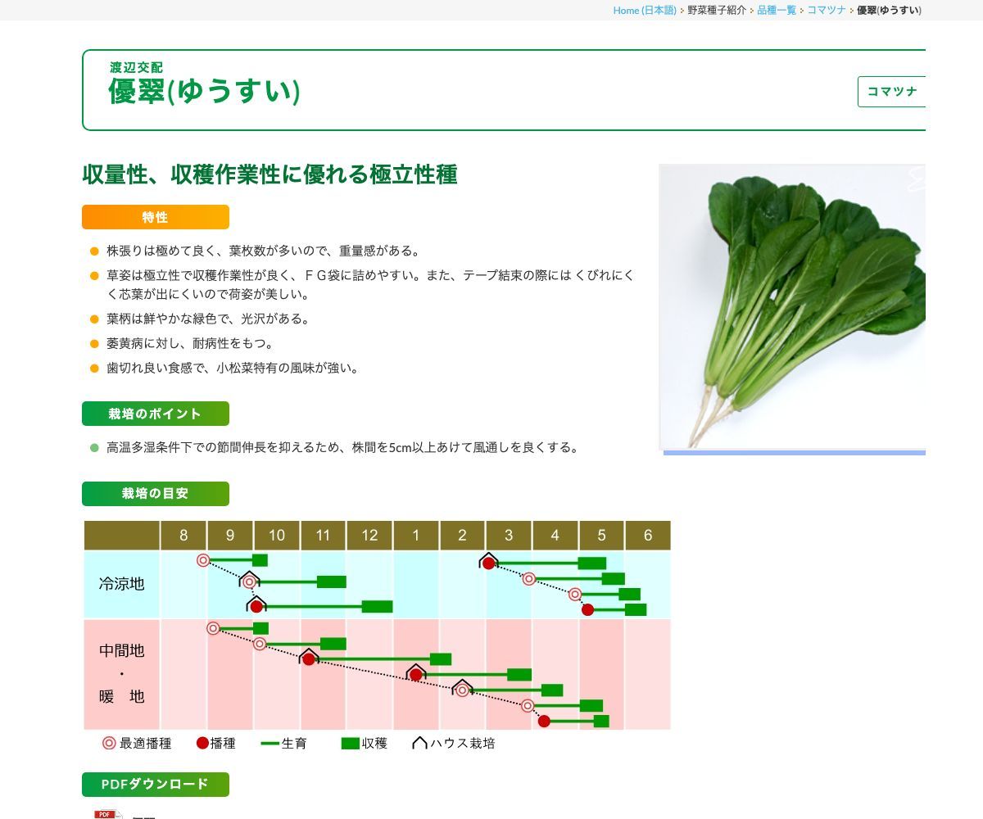983x819 pixels.
Task: Click the 収穫 green bar legend icon
Action: coord(349,743)
